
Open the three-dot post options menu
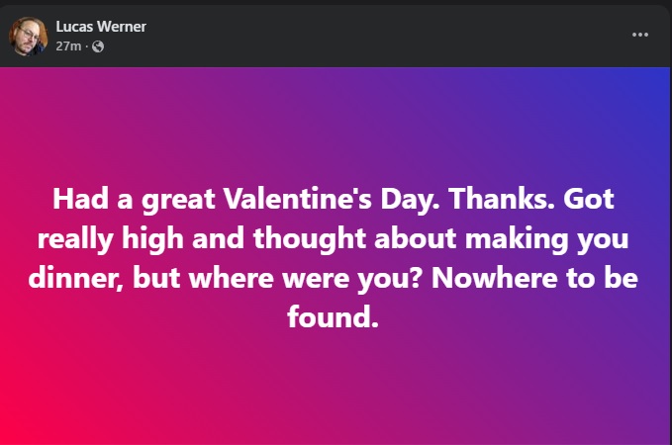640,35
